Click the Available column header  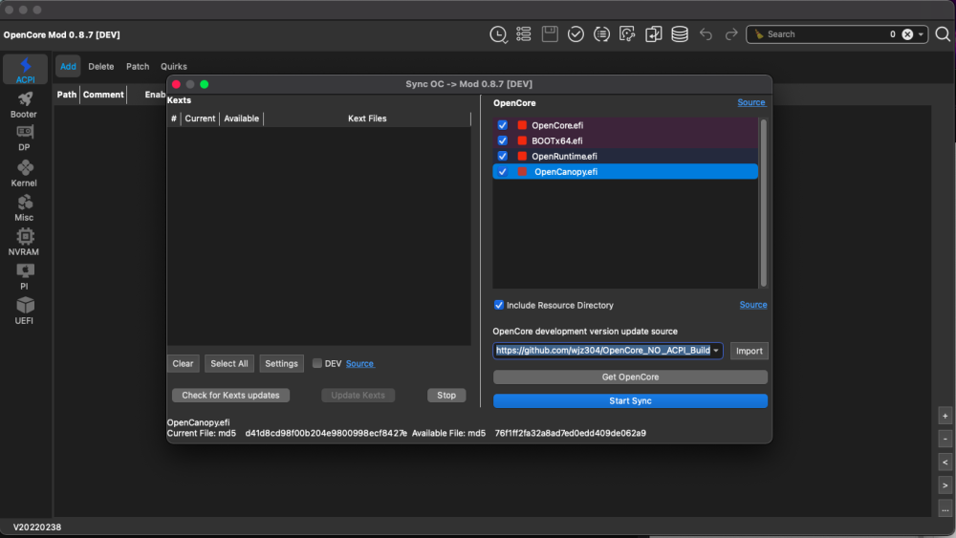(241, 118)
